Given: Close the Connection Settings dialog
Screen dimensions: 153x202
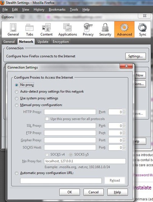Looking at the screenshot, I should coord(126,66).
